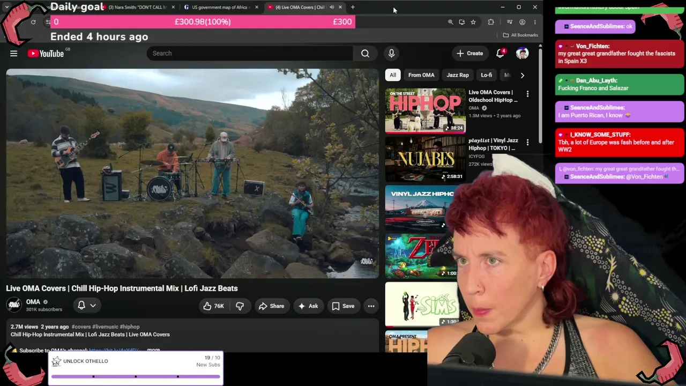The image size is (686, 386).
Task: Open the browser media control icon
Action: pyautogui.click(x=510, y=22)
